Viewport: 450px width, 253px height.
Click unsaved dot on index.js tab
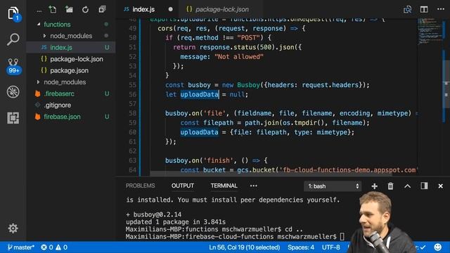click(x=170, y=9)
